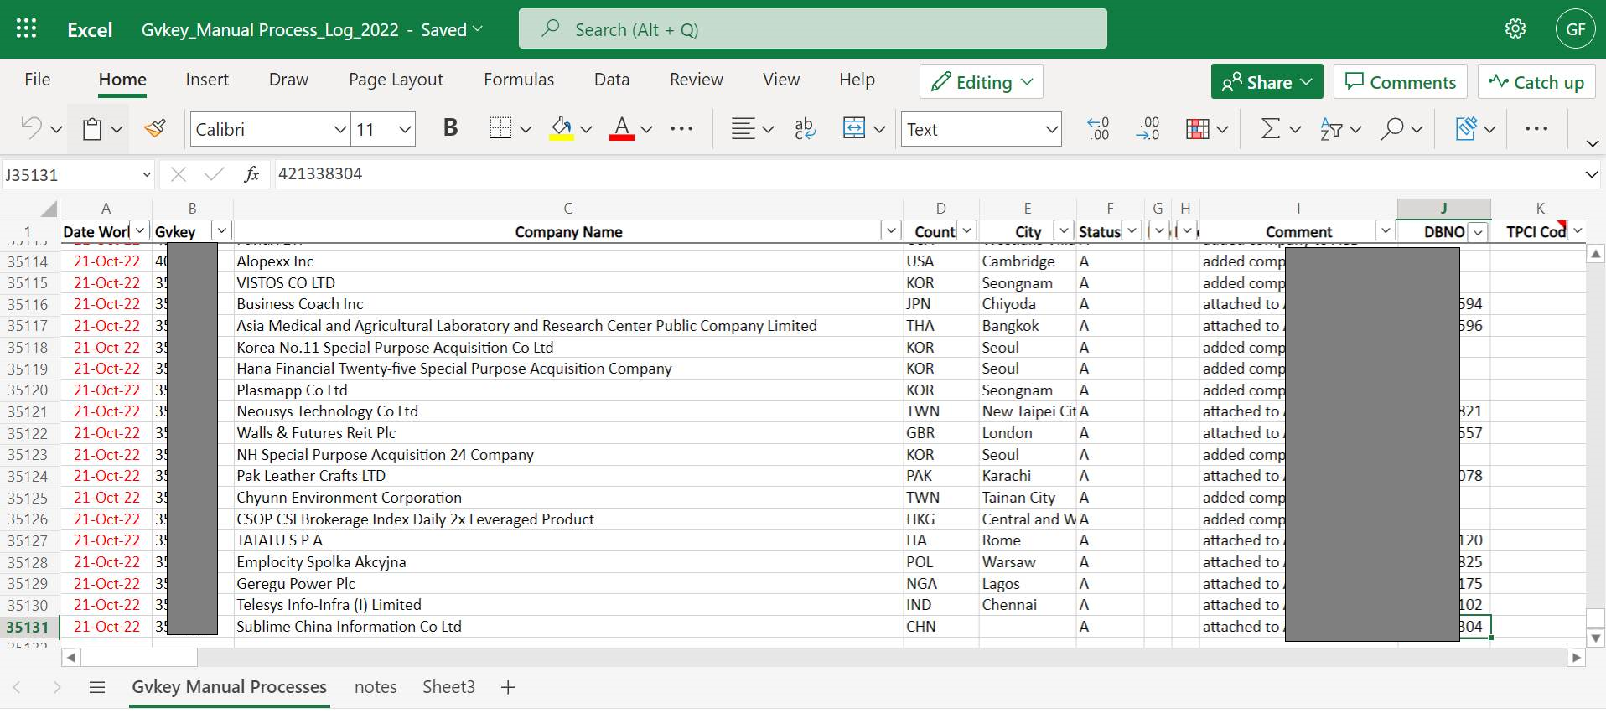Click the Merge cells icon
The height and width of the screenshot is (713, 1606).
[x=854, y=129]
